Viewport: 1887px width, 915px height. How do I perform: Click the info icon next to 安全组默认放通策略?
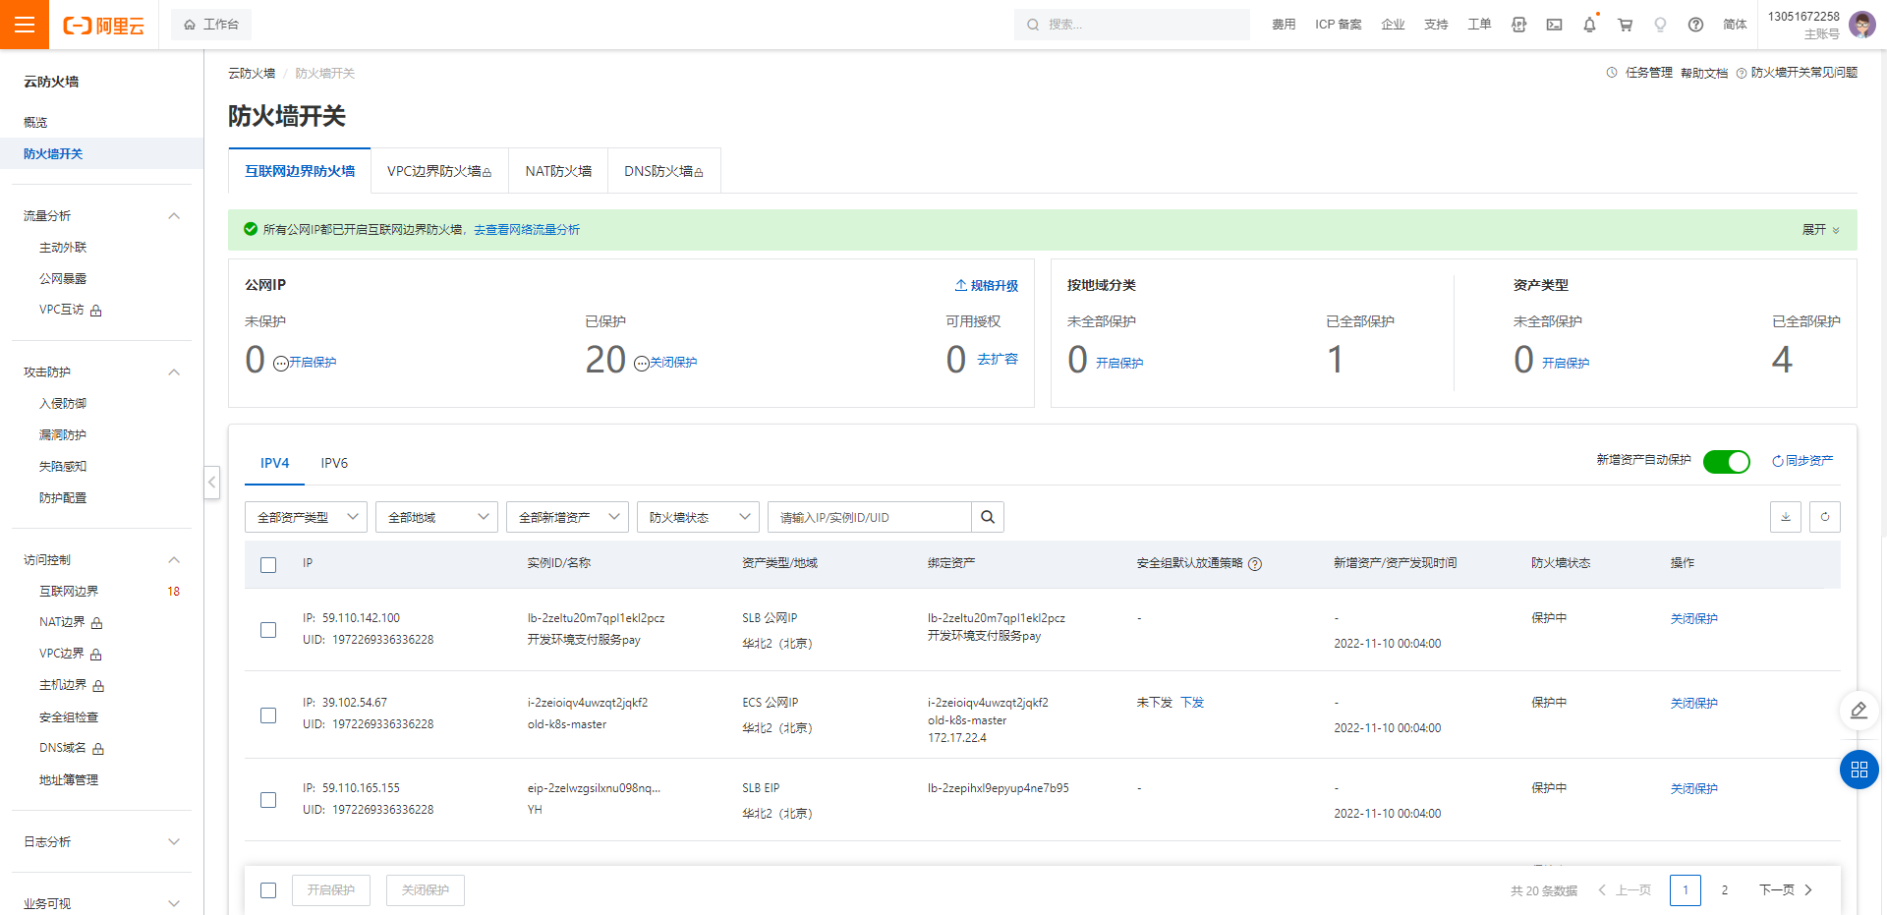1255,564
